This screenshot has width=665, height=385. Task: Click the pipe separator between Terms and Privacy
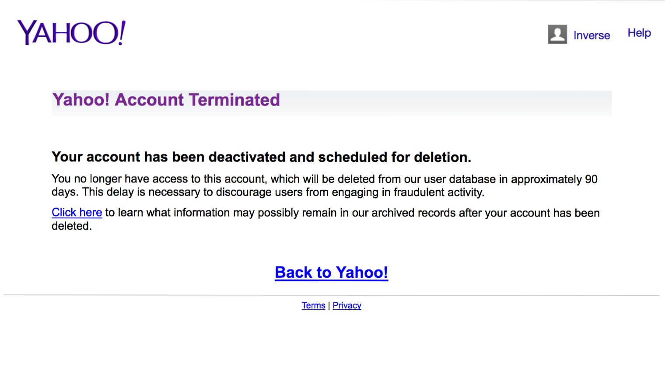coord(329,306)
